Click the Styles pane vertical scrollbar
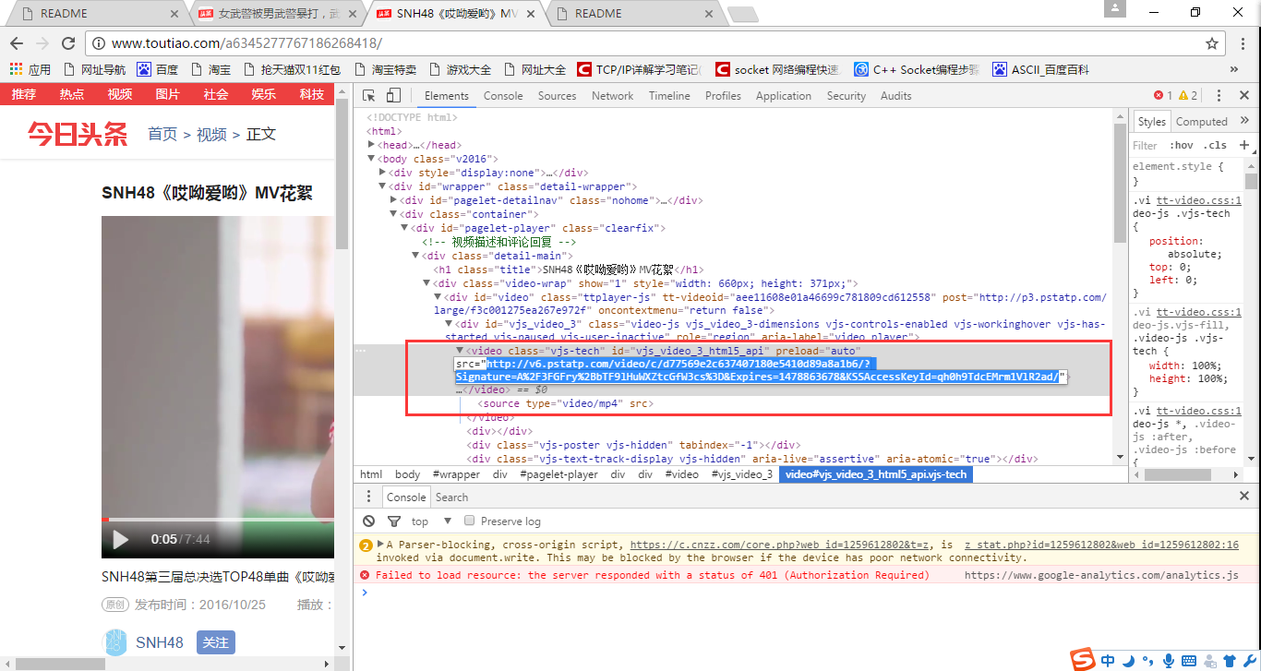This screenshot has width=1261, height=671. 1251,182
